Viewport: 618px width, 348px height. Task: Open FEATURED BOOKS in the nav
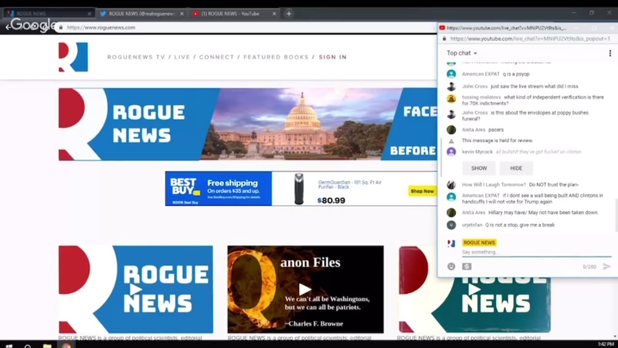[x=276, y=57]
